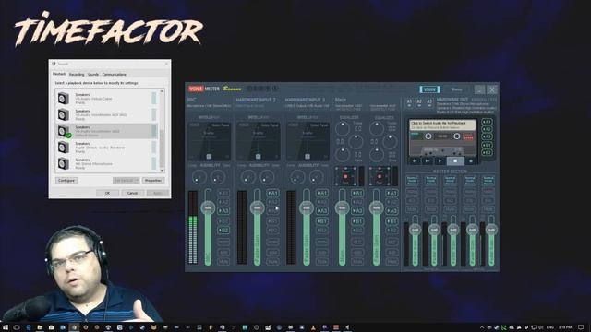Open Task View on the taskbar
This screenshot has height=332, width=591.
tap(17, 327)
